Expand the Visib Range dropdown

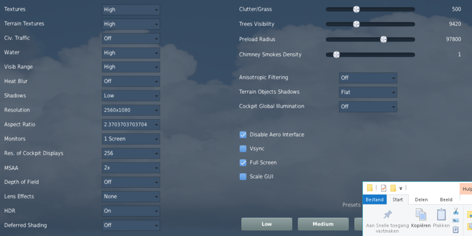click(x=131, y=67)
